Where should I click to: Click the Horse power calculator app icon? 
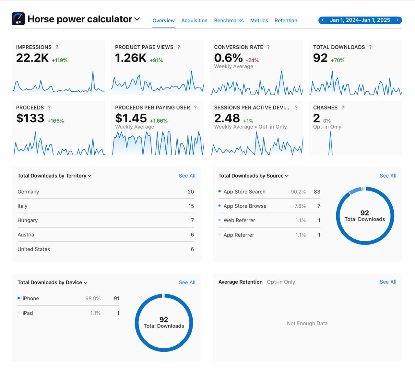[18, 19]
